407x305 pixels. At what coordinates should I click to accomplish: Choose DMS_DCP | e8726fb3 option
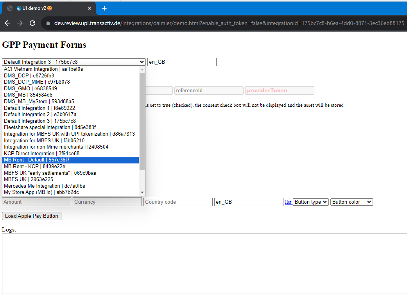click(x=71, y=75)
